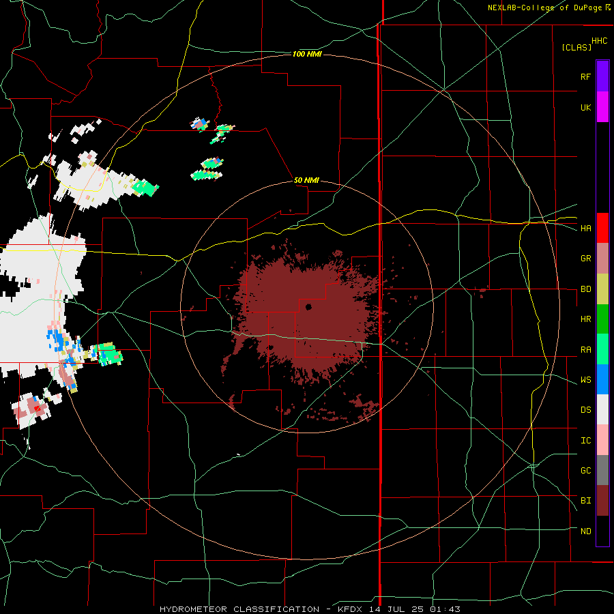614x614 pixels.
Task: Click the GC gray legend swatch
Action: 602,470
